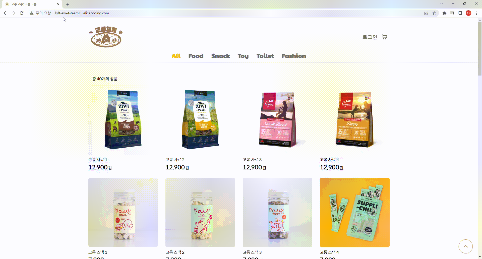Click the scroll-to-top arrow button
Screen dimensions: 482x259
[x=465, y=246]
